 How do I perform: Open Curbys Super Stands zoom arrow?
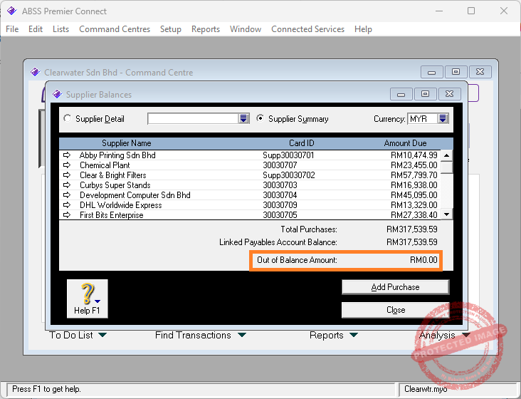67,185
